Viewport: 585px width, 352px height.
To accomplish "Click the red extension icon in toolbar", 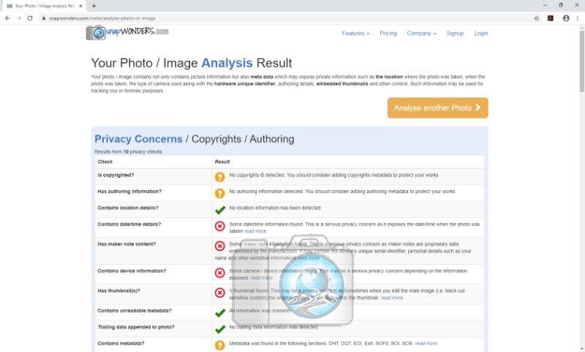I will (x=551, y=18).
